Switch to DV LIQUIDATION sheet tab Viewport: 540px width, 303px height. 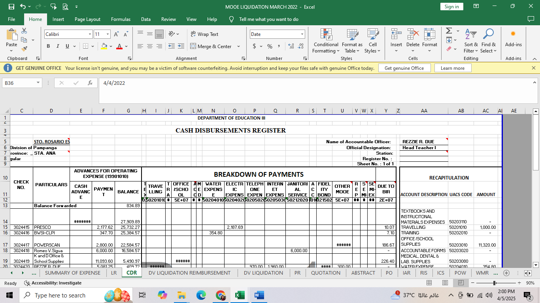coord(263,273)
